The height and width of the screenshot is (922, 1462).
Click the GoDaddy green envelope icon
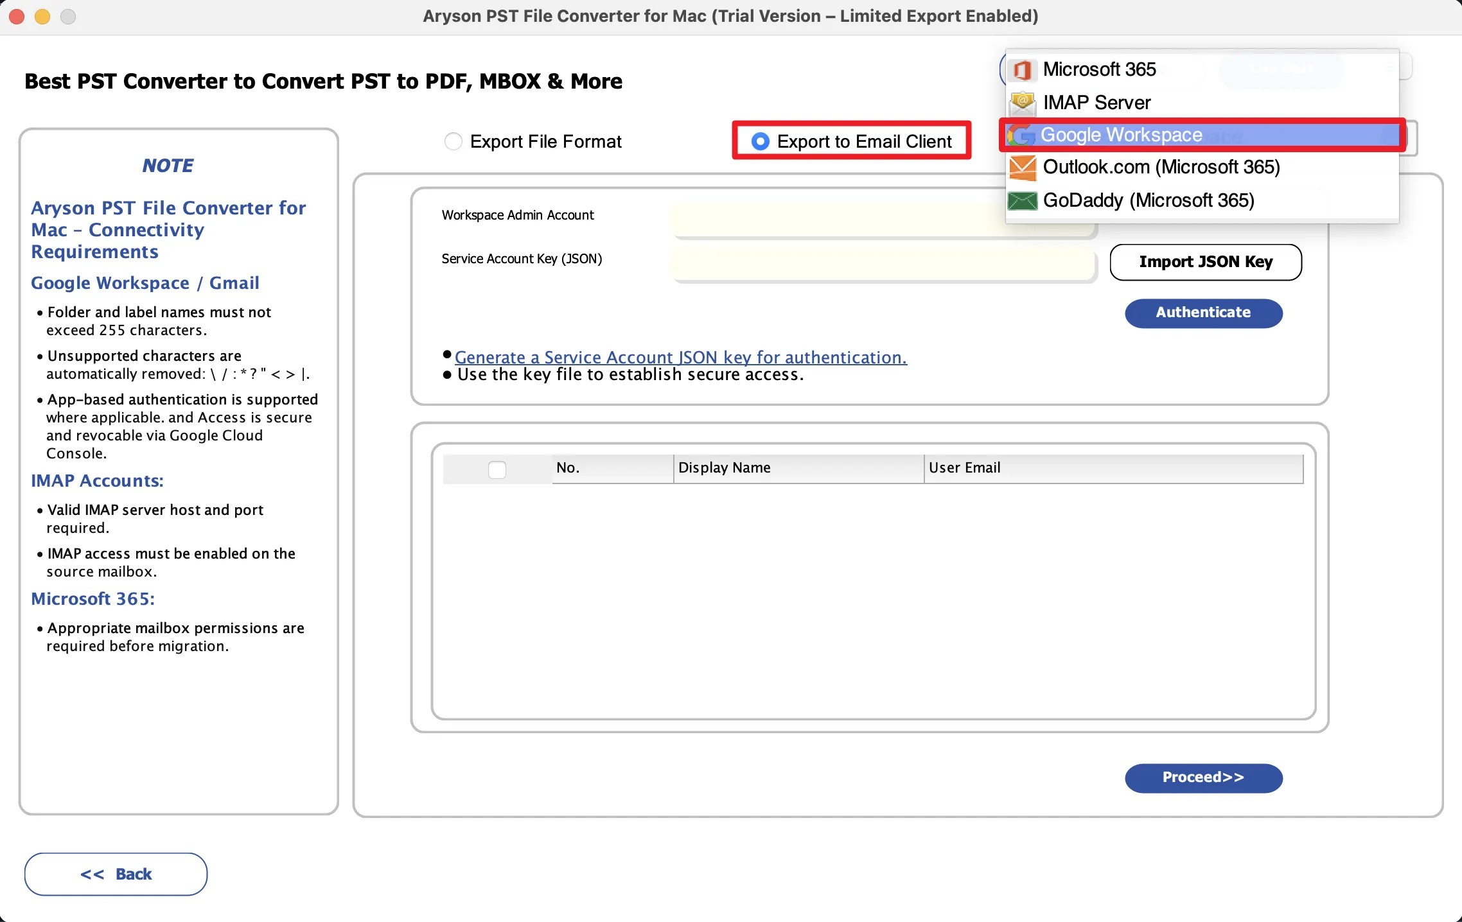[1023, 201]
